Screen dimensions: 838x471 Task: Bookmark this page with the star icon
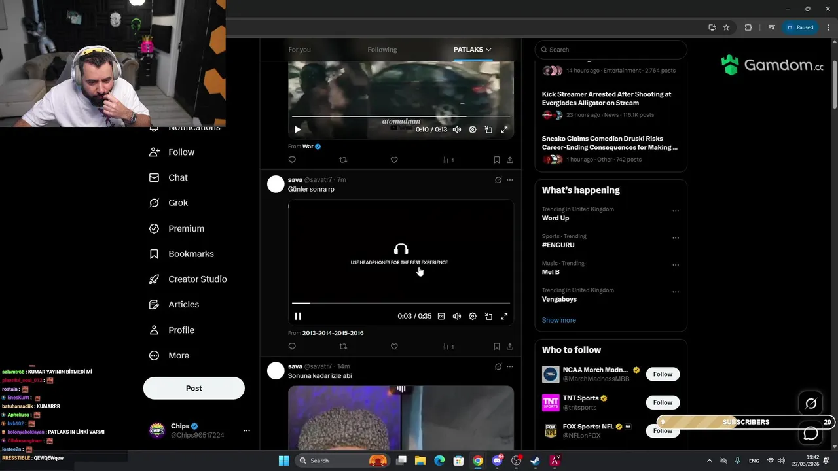tap(726, 27)
